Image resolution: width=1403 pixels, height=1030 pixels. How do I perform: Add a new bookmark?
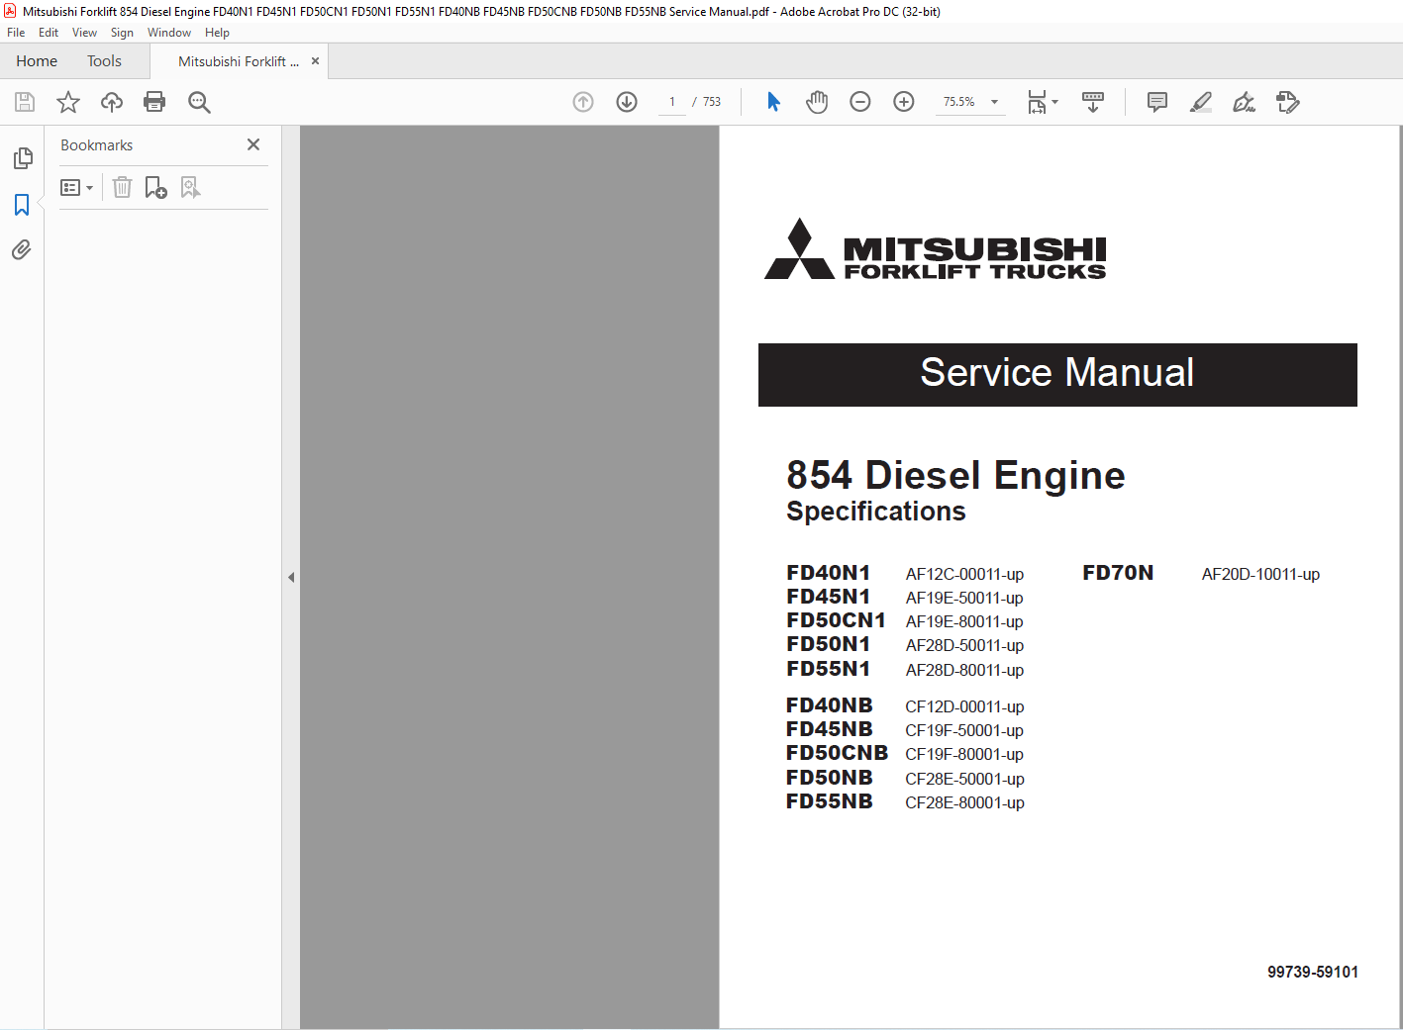point(155,187)
